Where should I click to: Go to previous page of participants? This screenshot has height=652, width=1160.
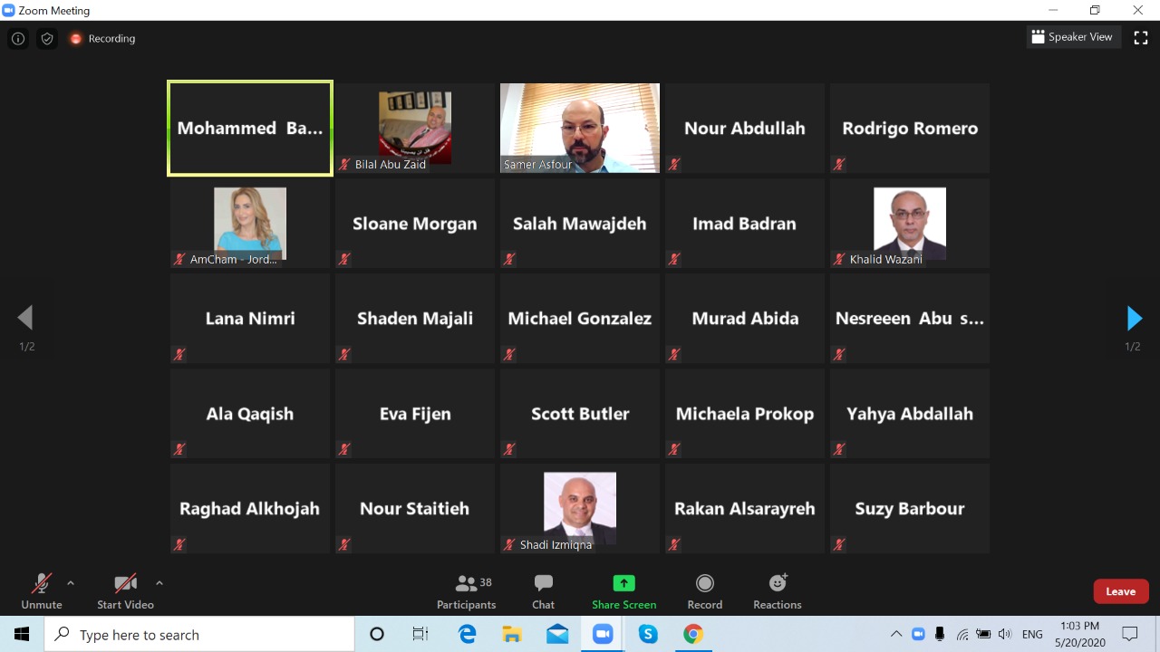pos(25,319)
